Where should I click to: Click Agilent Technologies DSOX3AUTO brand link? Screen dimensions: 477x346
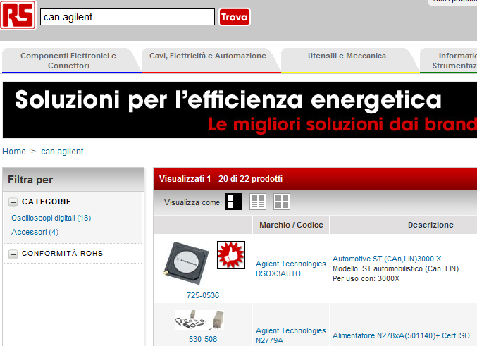click(x=291, y=268)
